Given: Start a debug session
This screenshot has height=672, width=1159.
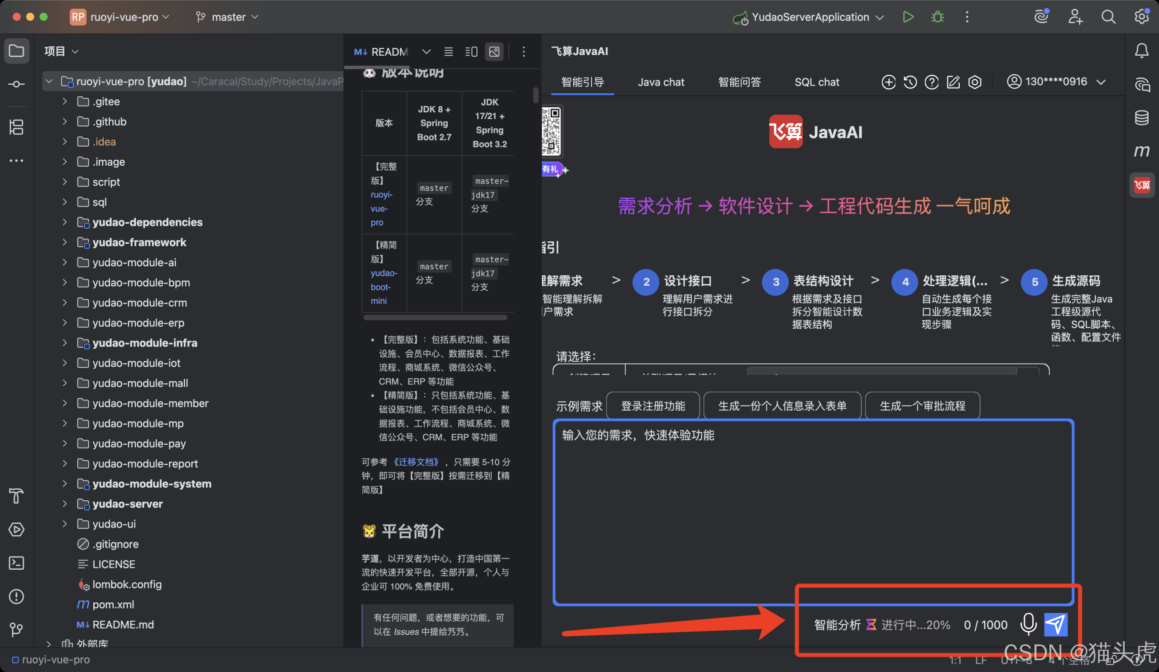Looking at the screenshot, I should pos(937,17).
